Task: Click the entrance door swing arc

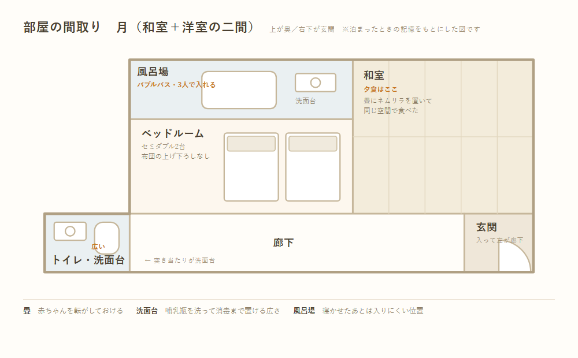Action: tap(515, 256)
